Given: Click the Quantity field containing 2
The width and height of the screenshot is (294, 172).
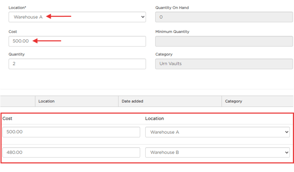Looking at the screenshot, I should coord(77,64).
